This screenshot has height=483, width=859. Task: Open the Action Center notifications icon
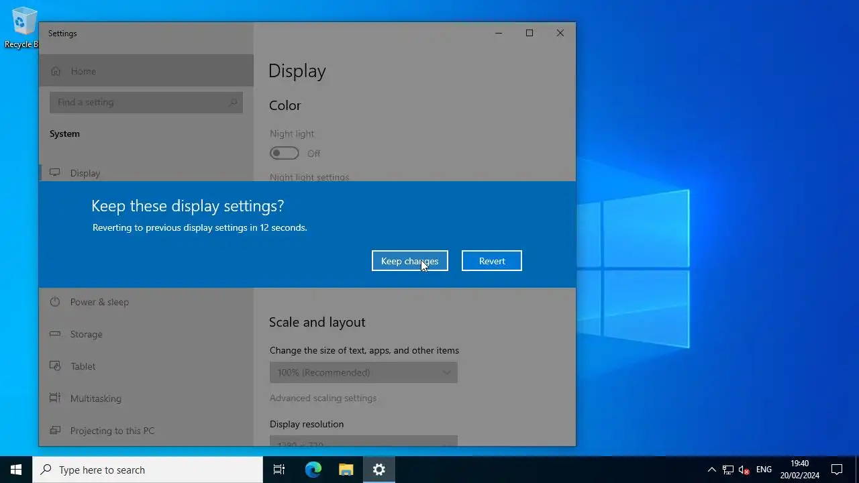(837, 470)
